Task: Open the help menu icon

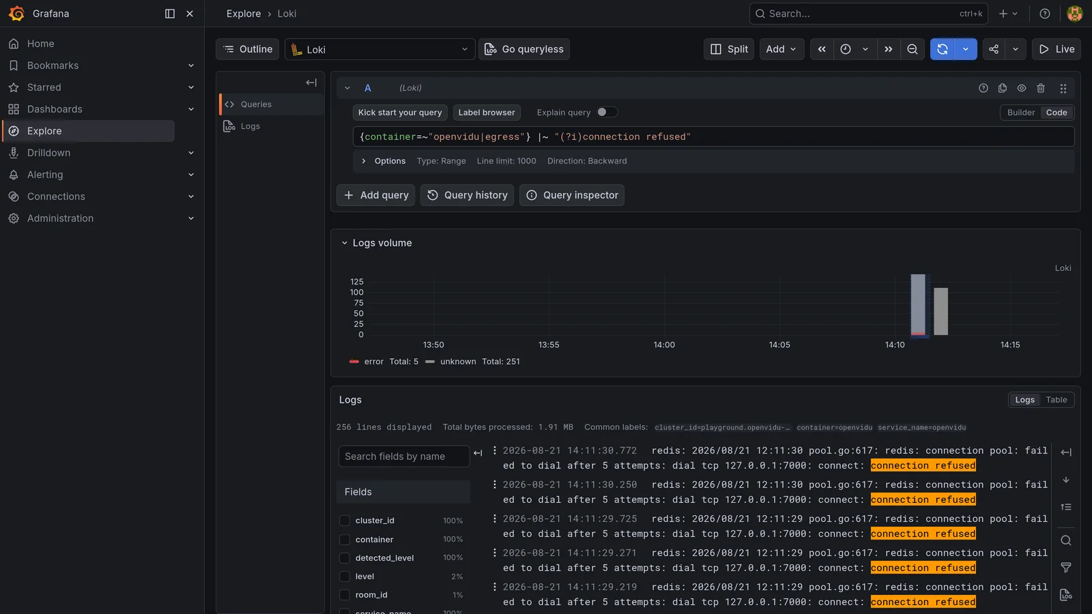Action: [x=1045, y=14]
